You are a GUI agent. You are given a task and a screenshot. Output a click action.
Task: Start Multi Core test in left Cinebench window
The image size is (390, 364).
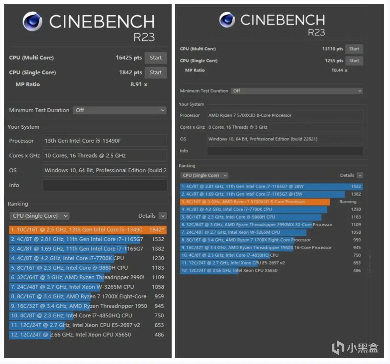click(156, 58)
